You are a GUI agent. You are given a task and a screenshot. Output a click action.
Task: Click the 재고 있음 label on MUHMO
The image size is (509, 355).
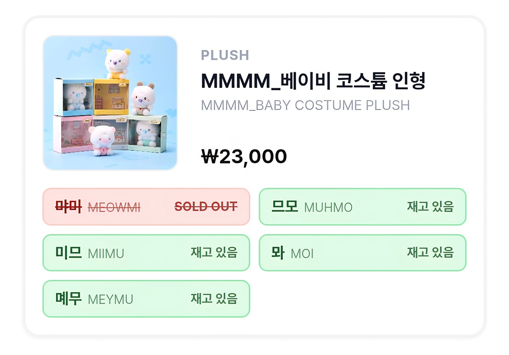tap(430, 207)
